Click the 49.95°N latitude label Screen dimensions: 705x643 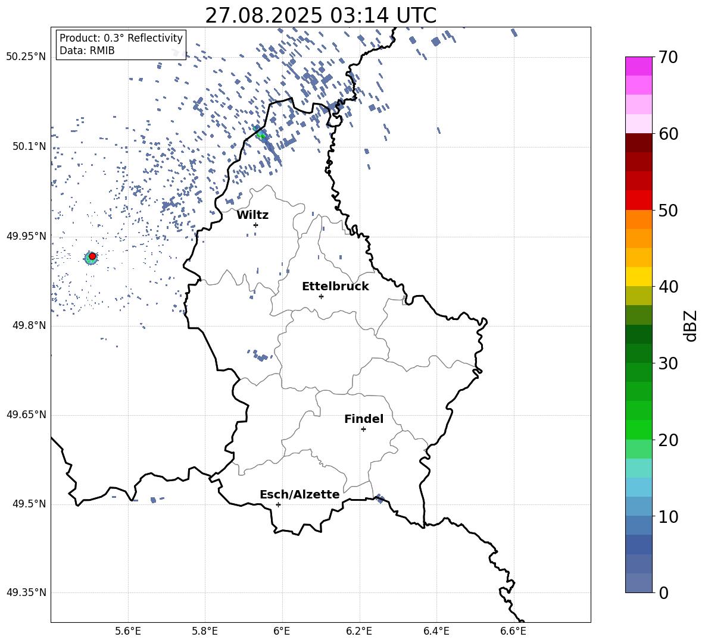point(26,236)
